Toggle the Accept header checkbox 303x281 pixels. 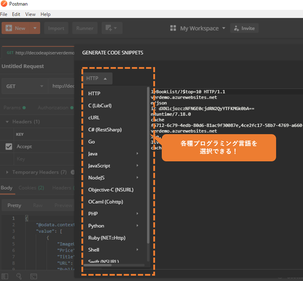pyautogui.click(x=9, y=147)
